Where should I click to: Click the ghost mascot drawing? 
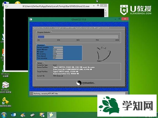tap(103, 54)
